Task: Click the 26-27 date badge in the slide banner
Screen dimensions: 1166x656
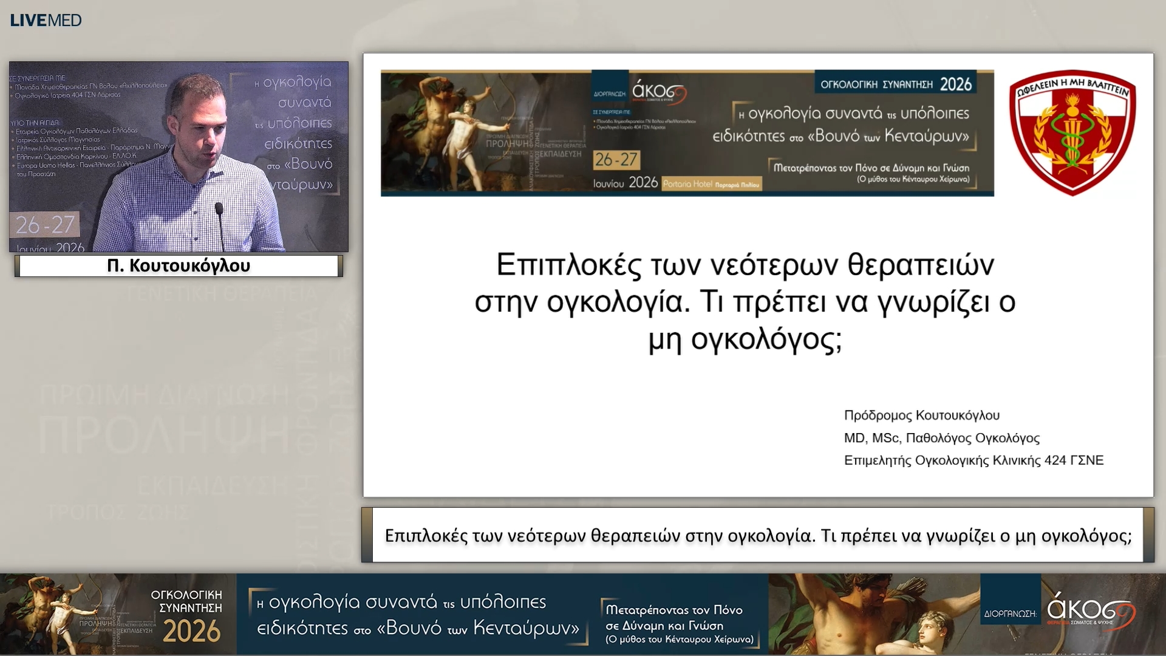Action: [x=616, y=160]
